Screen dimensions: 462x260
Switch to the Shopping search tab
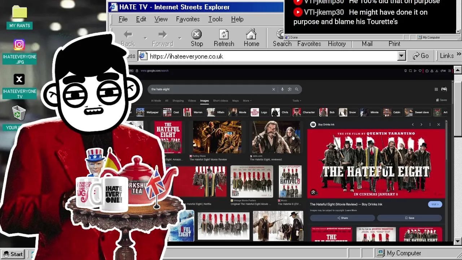coord(178,101)
